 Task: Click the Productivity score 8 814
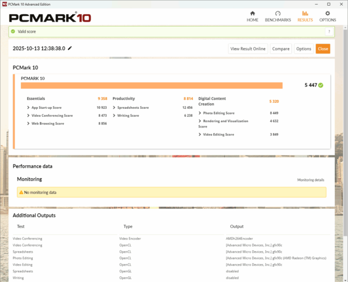coord(188,99)
